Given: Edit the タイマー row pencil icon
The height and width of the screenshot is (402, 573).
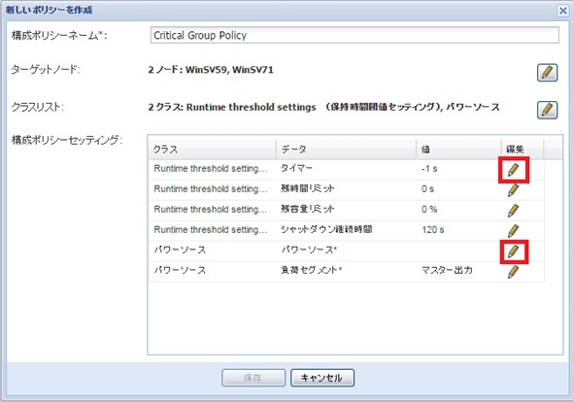Looking at the screenshot, I should (x=514, y=170).
